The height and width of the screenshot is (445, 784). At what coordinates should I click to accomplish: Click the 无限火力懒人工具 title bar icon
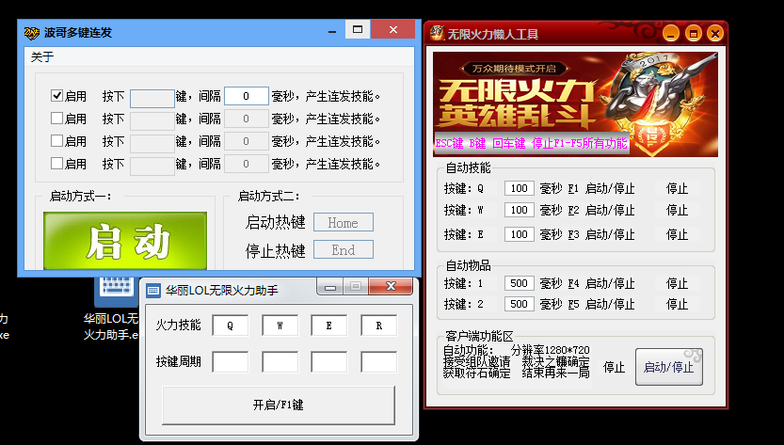coord(438,33)
